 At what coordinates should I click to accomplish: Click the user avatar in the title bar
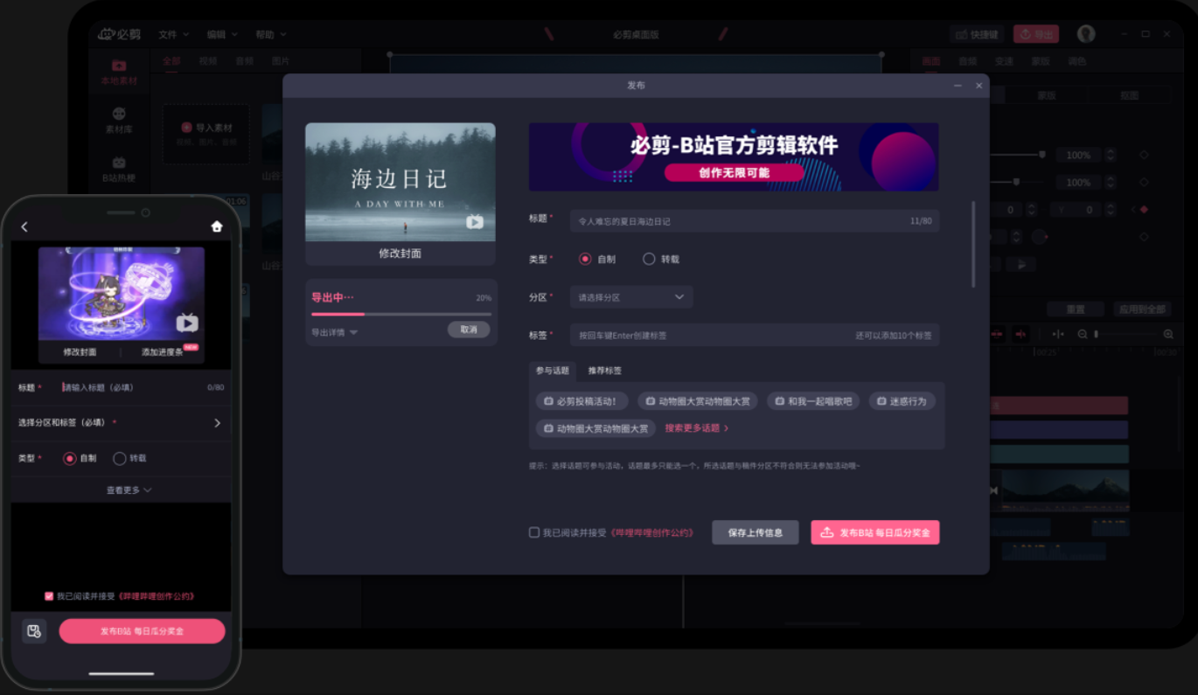[x=1086, y=33]
